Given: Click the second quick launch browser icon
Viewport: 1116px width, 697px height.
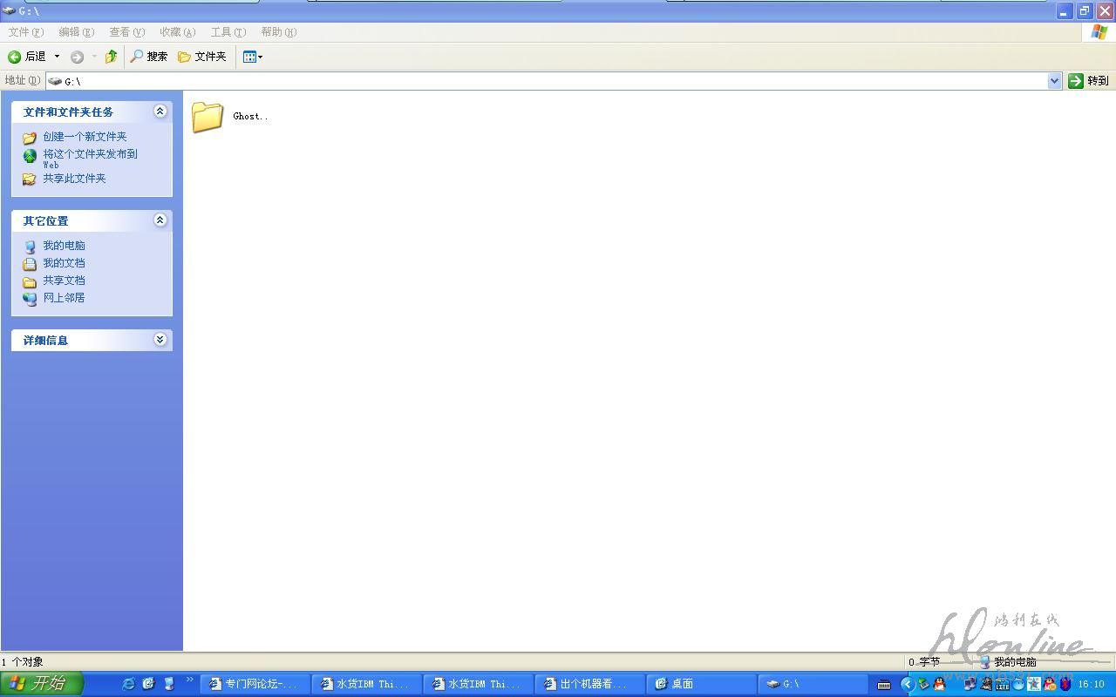Looking at the screenshot, I should 148,684.
